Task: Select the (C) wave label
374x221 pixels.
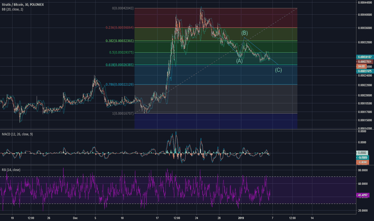Action: click(278, 70)
